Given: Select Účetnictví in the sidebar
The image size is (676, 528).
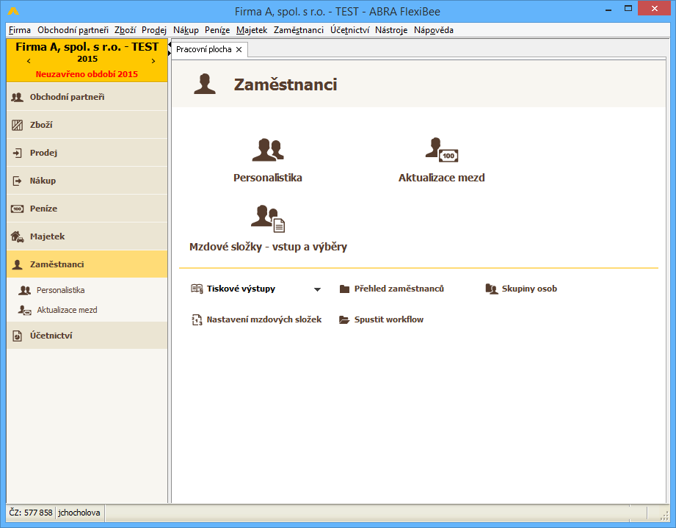Looking at the screenshot, I should 87,336.
